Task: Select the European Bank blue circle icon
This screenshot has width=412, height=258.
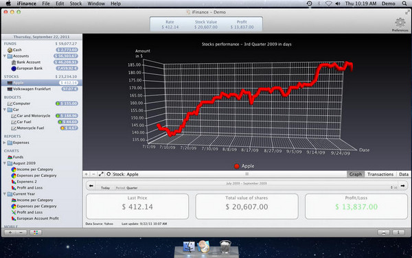Action: 14,69
